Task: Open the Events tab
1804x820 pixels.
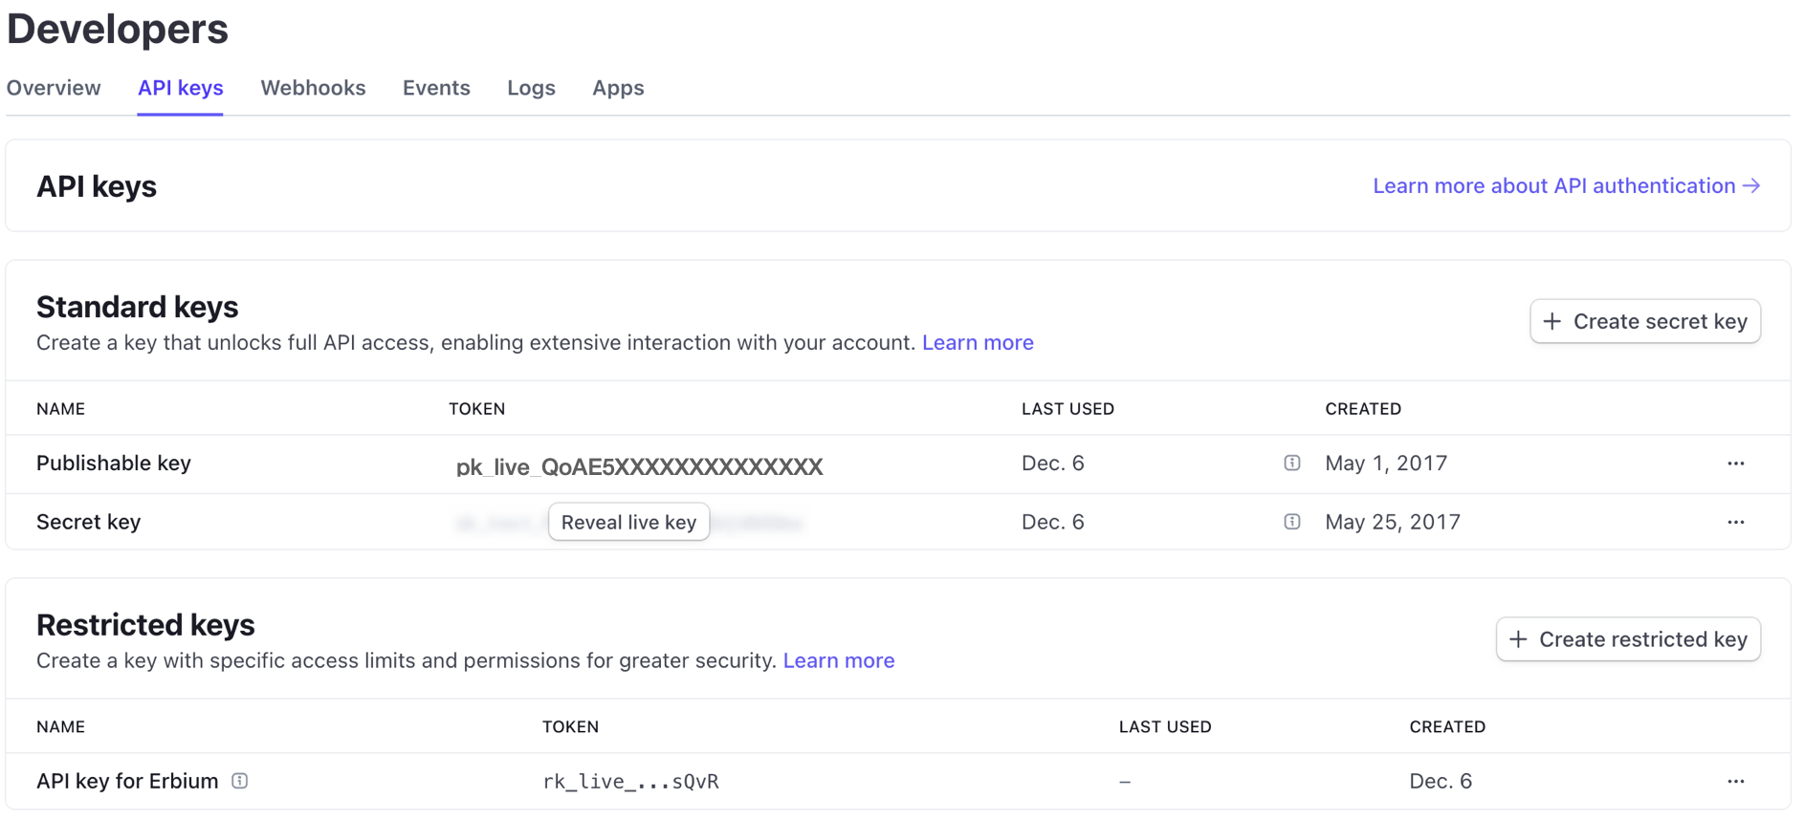Action: click(436, 88)
